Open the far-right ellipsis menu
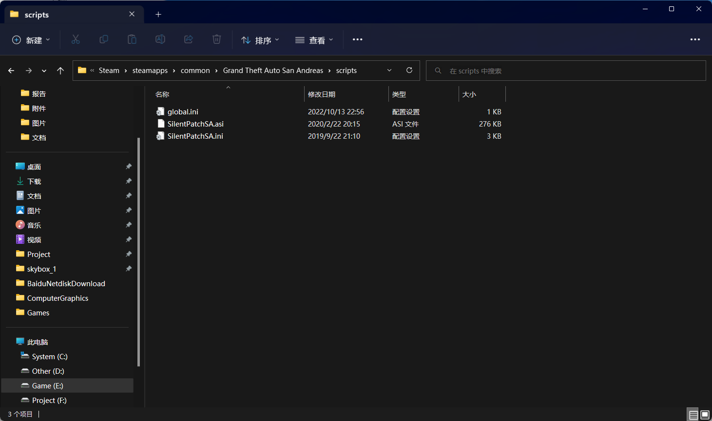Viewport: 712px width, 421px height. (x=695, y=39)
